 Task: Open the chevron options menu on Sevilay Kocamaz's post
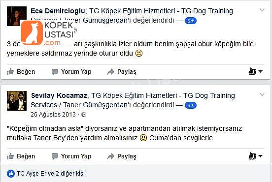(262, 95)
